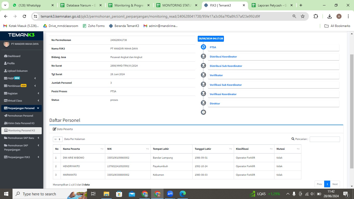Expand the Virtual Class sidebar menu

(x=22, y=101)
